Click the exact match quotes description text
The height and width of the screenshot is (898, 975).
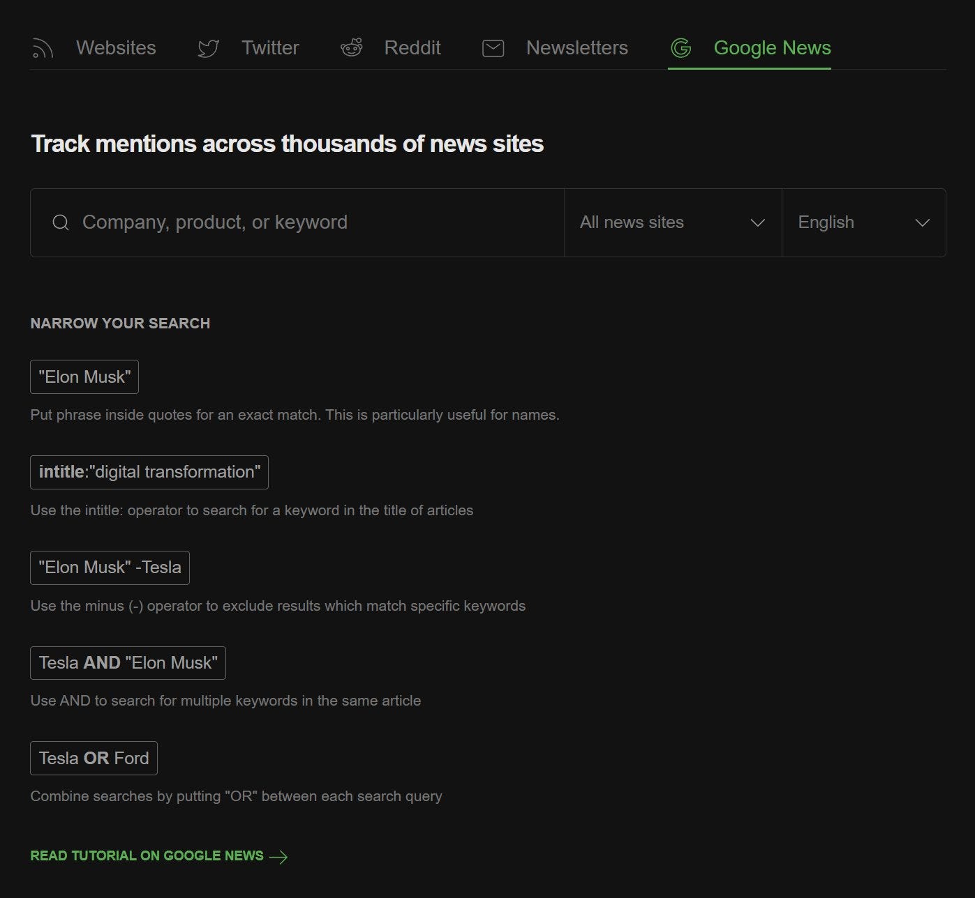(295, 415)
